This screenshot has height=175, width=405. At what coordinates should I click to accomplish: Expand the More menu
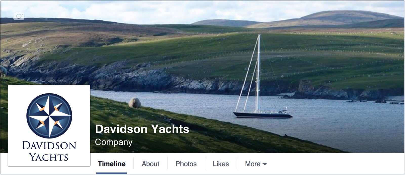256,164
